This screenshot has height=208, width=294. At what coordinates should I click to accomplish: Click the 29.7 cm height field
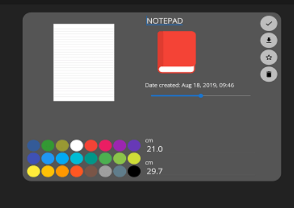(x=200, y=171)
